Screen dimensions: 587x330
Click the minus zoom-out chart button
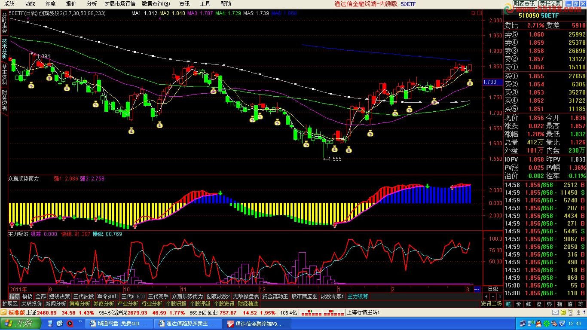click(493, 296)
